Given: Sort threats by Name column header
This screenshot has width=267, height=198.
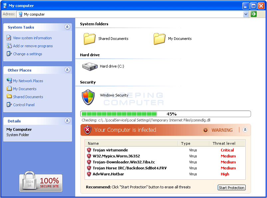Looking at the screenshot, I should click(132, 143).
